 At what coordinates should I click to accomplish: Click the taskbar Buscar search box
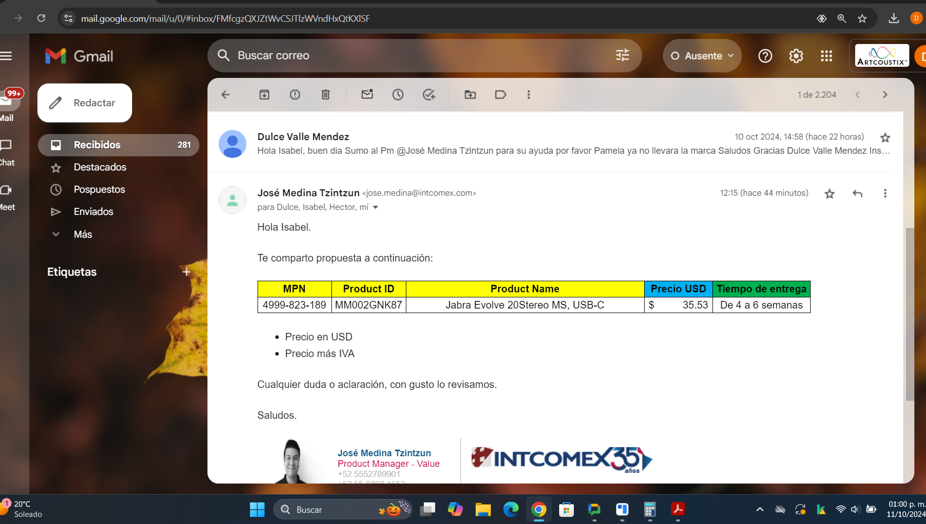(x=342, y=509)
